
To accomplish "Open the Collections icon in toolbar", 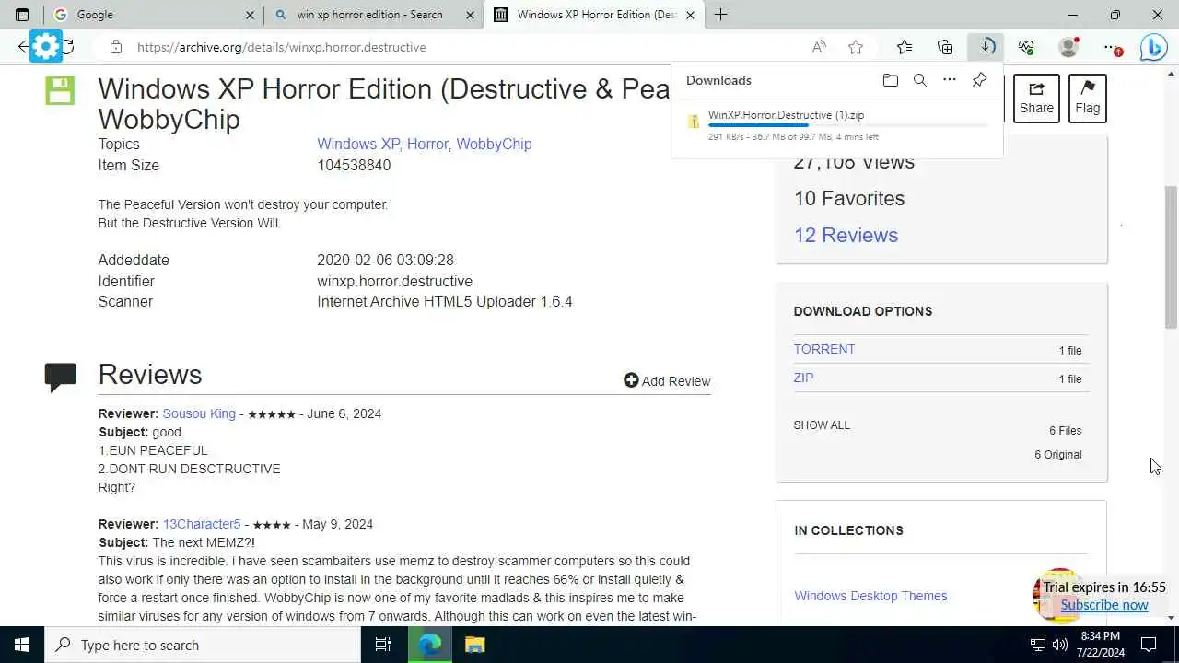I will point(945,47).
